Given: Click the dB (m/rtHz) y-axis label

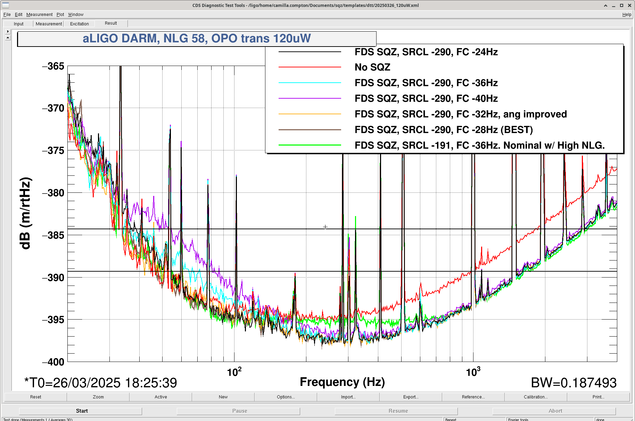Looking at the screenshot, I should click(25, 213).
